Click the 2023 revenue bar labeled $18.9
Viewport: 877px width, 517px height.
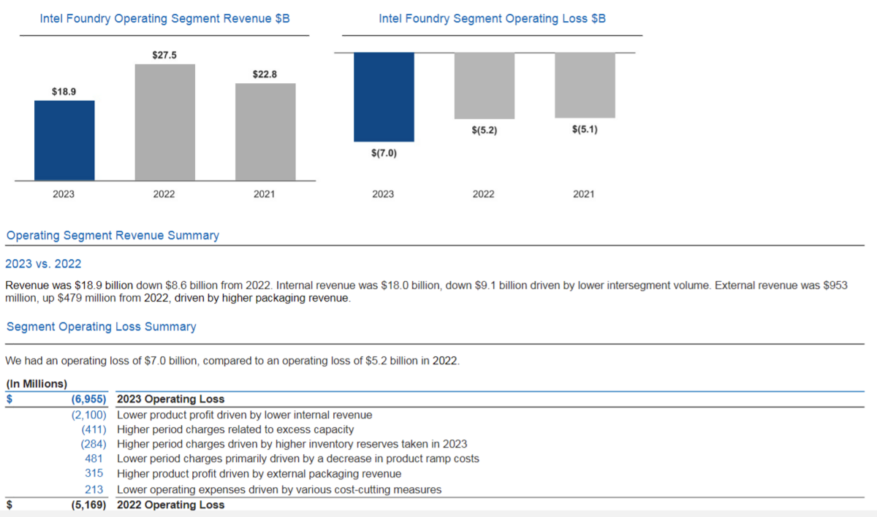click(64, 140)
